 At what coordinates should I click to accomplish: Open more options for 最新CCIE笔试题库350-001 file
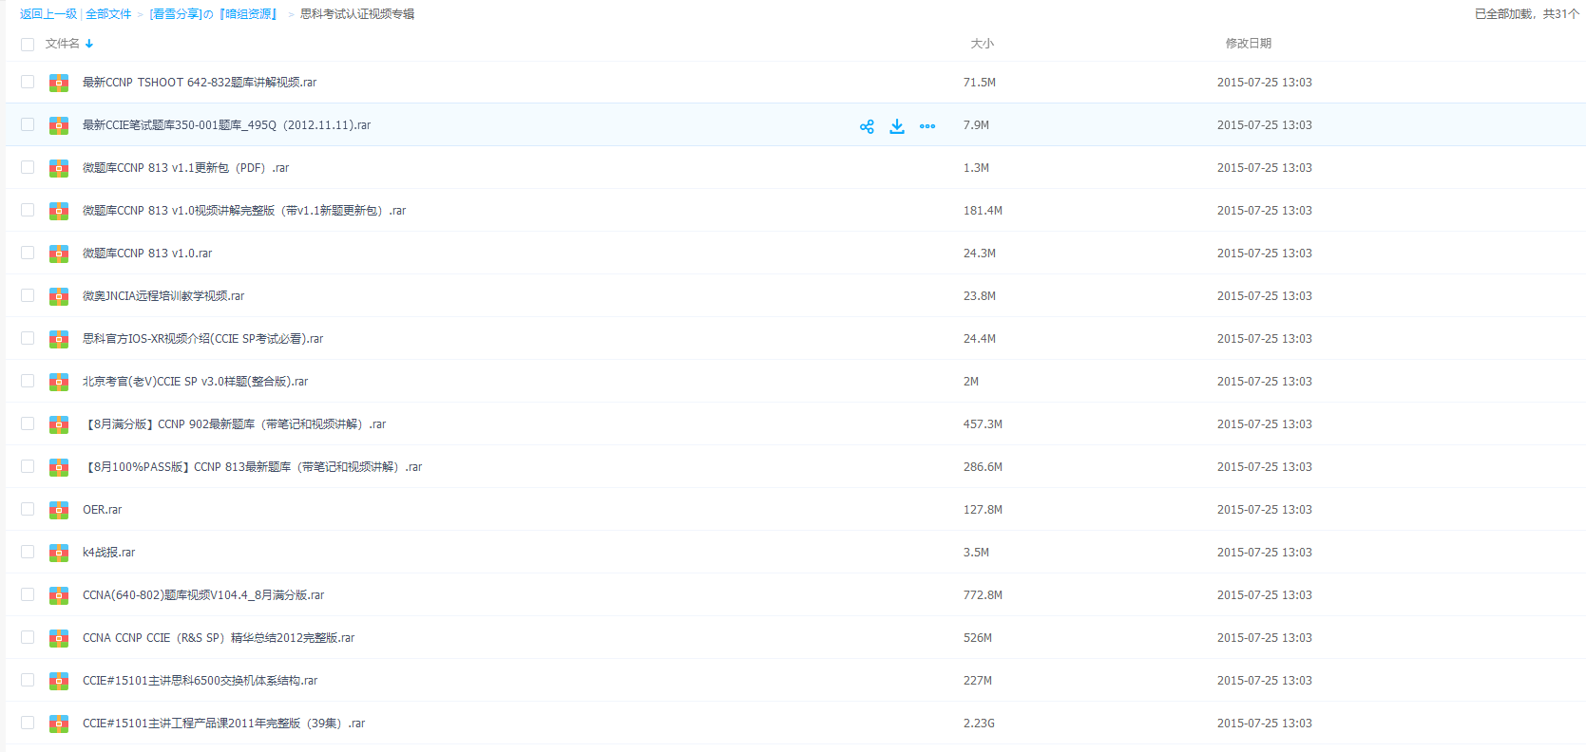927,126
